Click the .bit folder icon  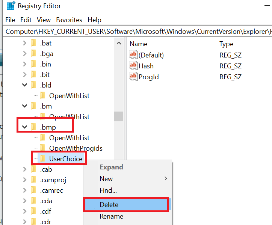pyautogui.click(x=33, y=75)
